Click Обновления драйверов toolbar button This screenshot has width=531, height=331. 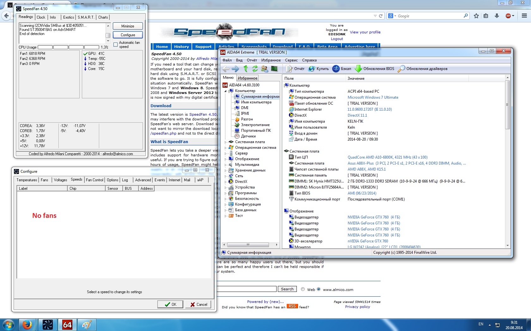(423, 69)
